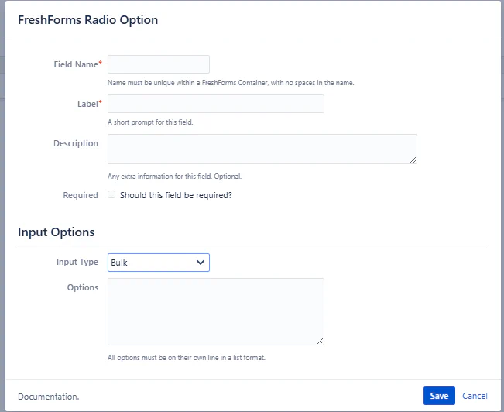The width and height of the screenshot is (504, 412).
Task: Click inside the Description text area
Action: click(x=262, y=149)
